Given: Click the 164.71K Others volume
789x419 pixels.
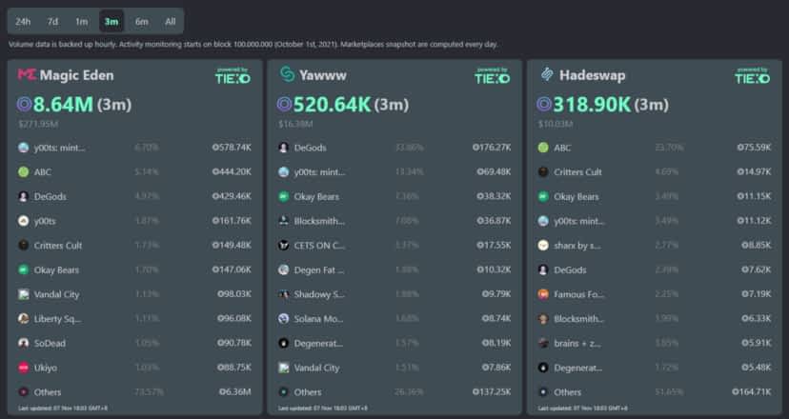Looking at the screenshot, I should (x=751, y=391).
